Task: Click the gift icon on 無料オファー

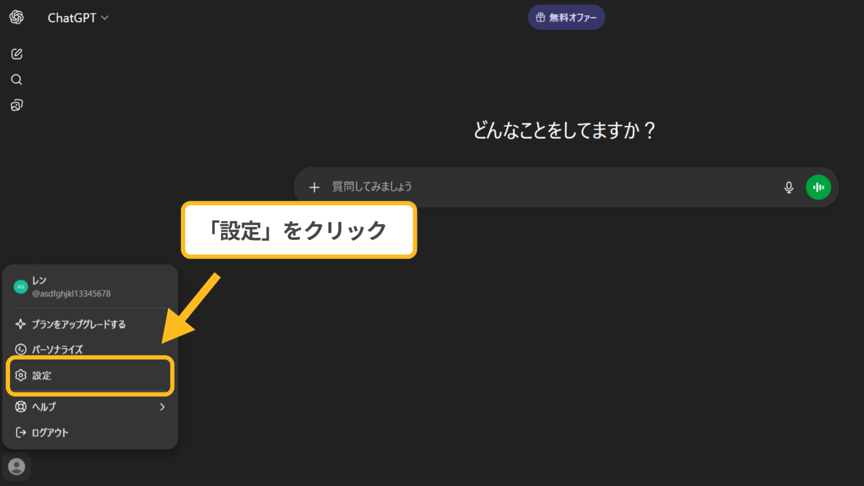Action: [540, 17]
